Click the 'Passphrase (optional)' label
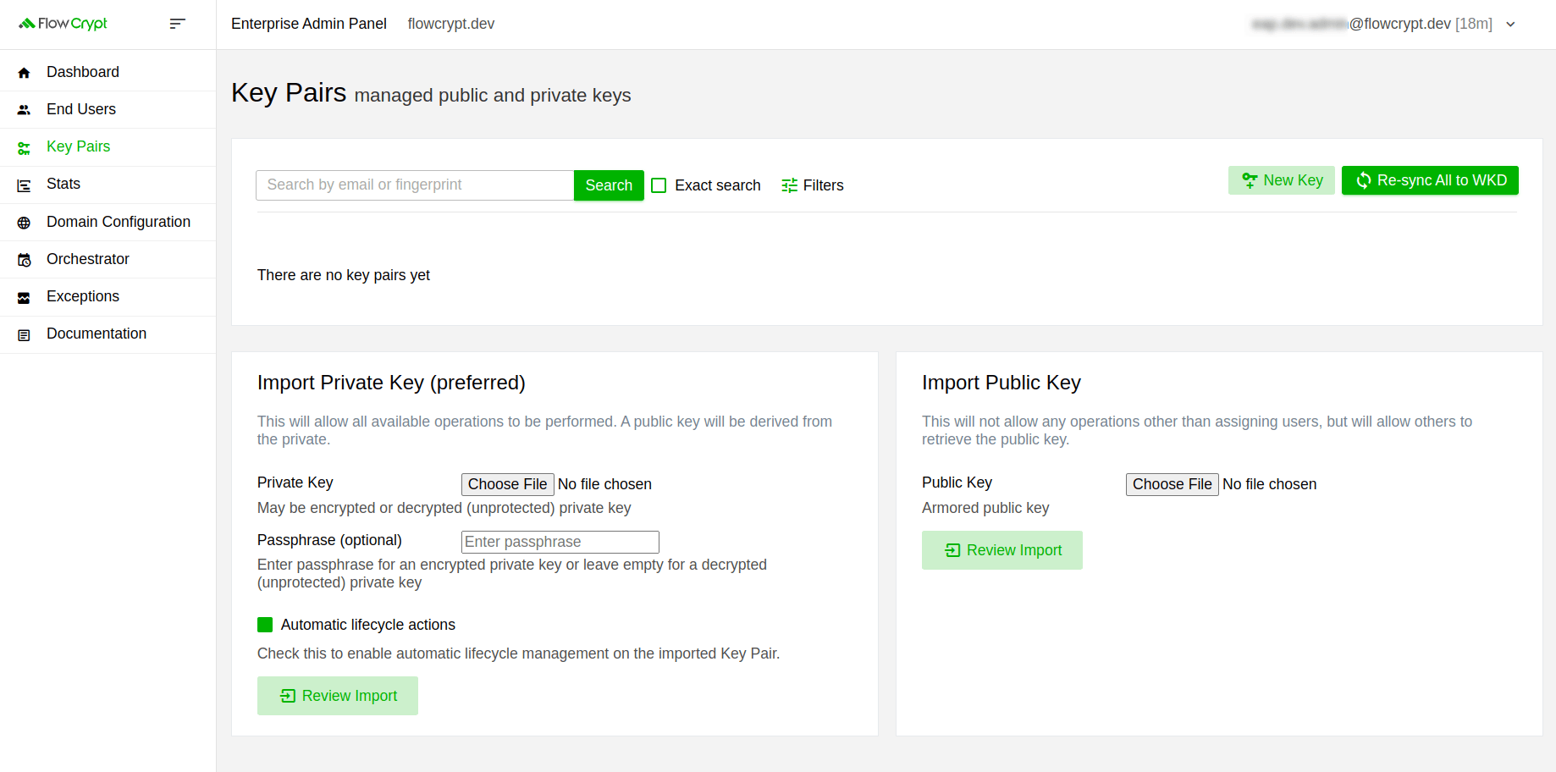Viewport: 1556px width, 772px height. click(x=329, y=540)
